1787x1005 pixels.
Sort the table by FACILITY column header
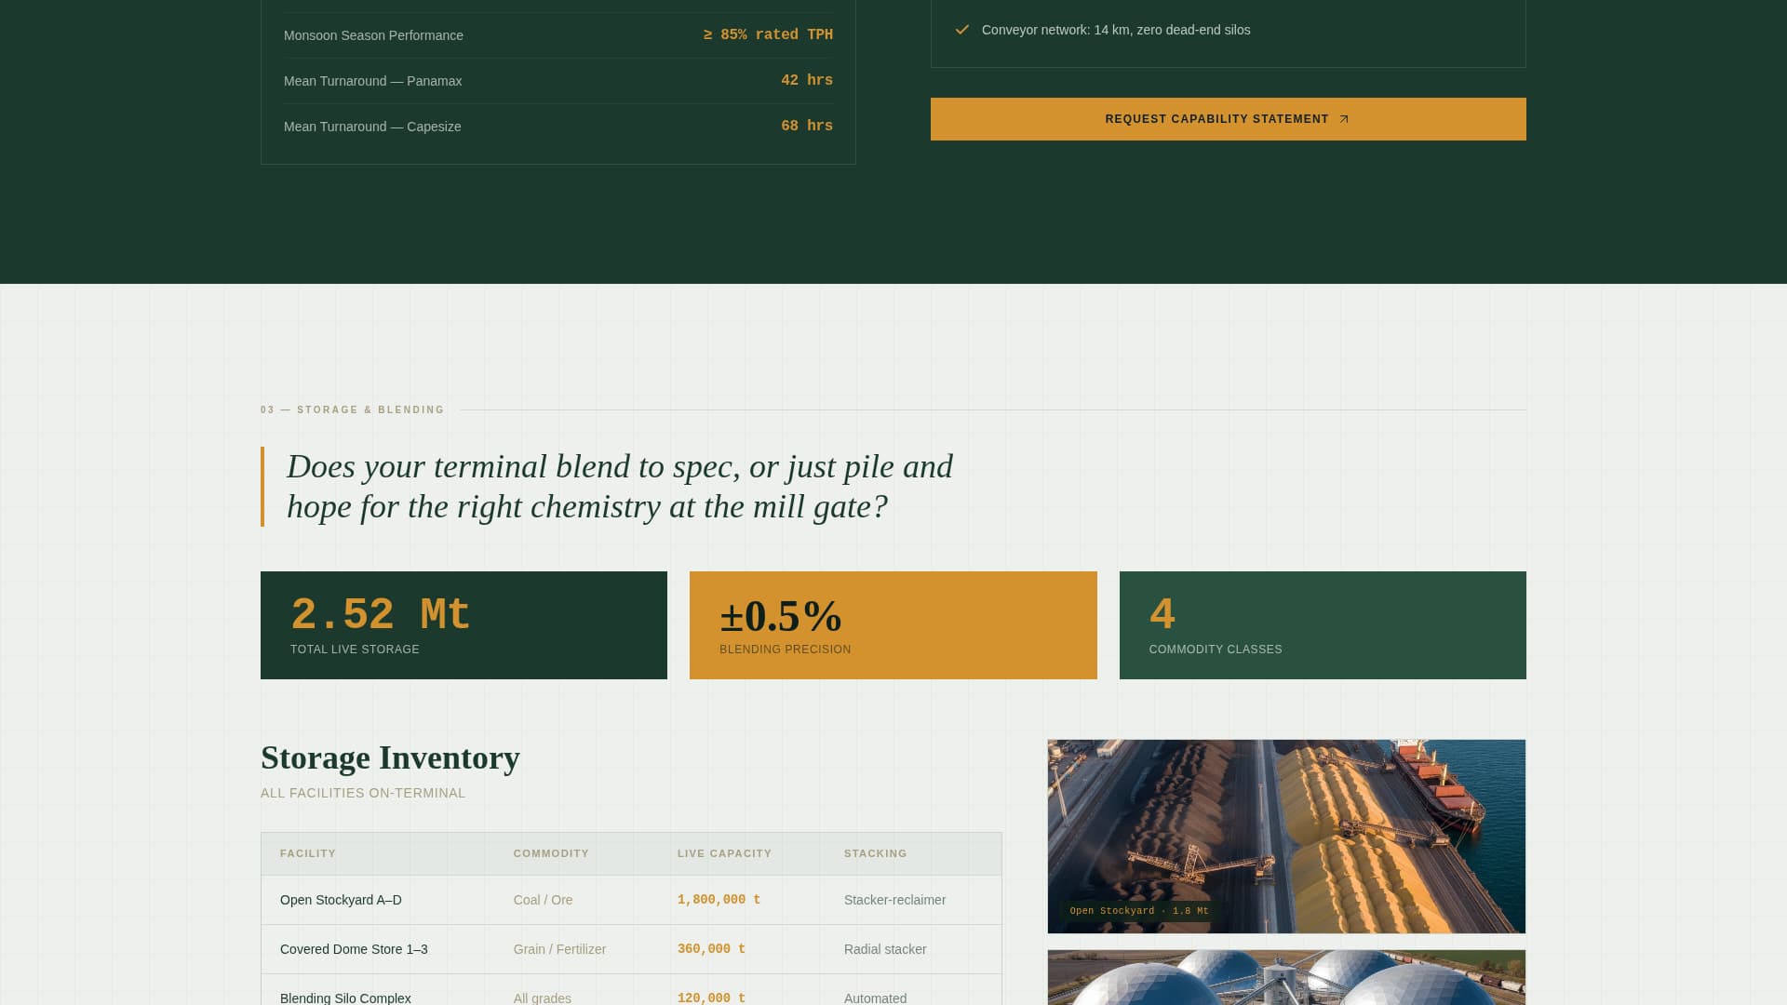tap(307, 853)
